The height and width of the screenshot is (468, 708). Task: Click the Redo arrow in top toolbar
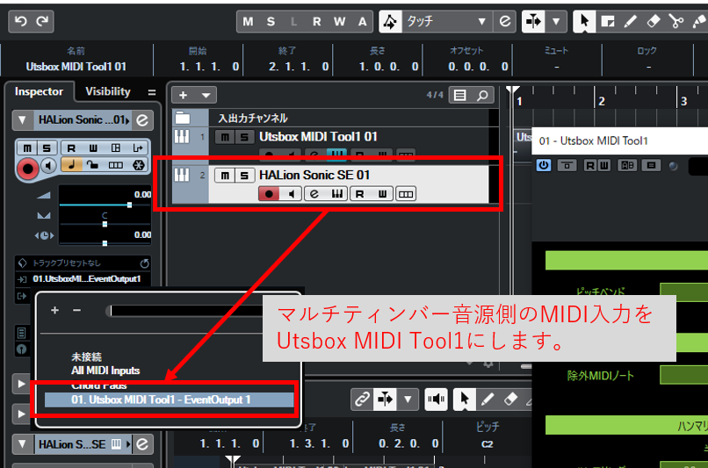point(42,21)
